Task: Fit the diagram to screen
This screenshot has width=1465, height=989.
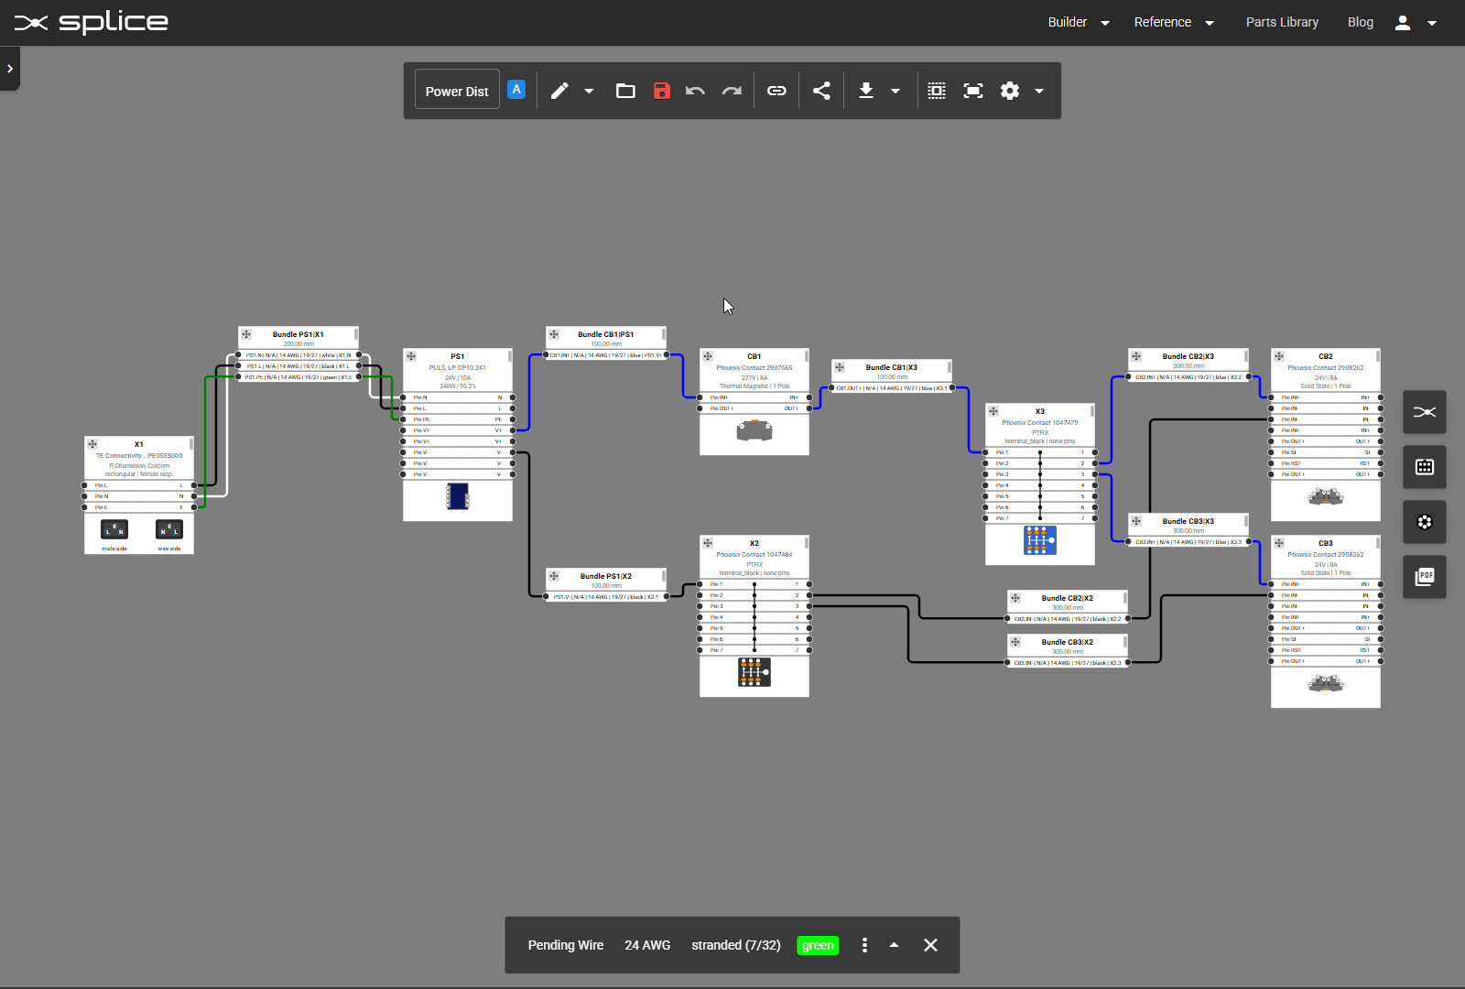Action: tap(972, 91)
